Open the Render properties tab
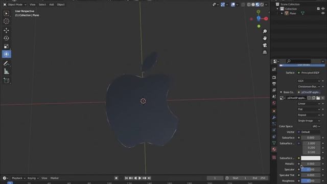327x184 pixels. [x=274, y=77]
